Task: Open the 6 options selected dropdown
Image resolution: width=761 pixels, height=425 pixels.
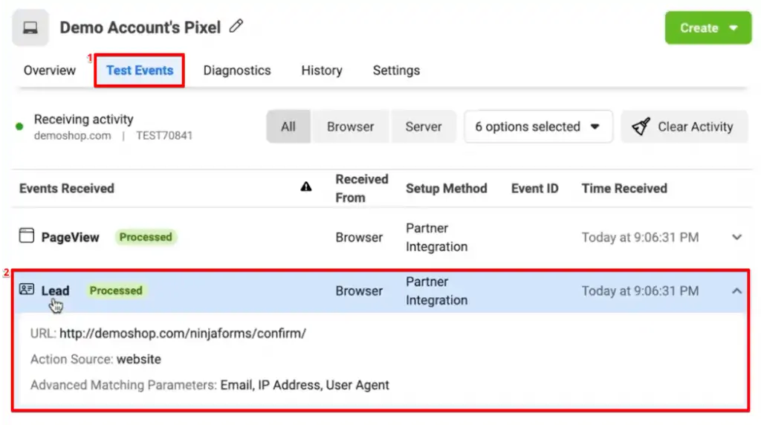Action: (x=538, y=126)
